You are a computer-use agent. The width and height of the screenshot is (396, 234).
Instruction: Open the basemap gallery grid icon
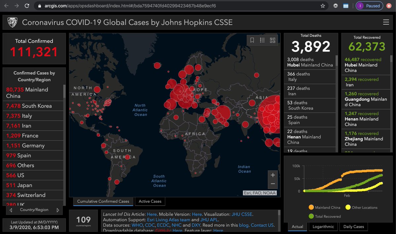(273, 40)
